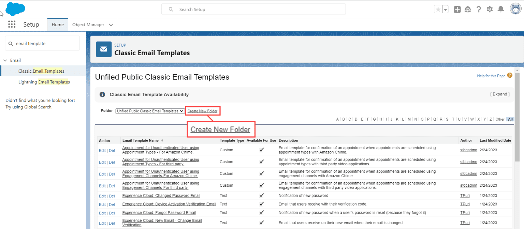Open the Folder selection dropdown
The image size is (524, 229).
[150, 111]
